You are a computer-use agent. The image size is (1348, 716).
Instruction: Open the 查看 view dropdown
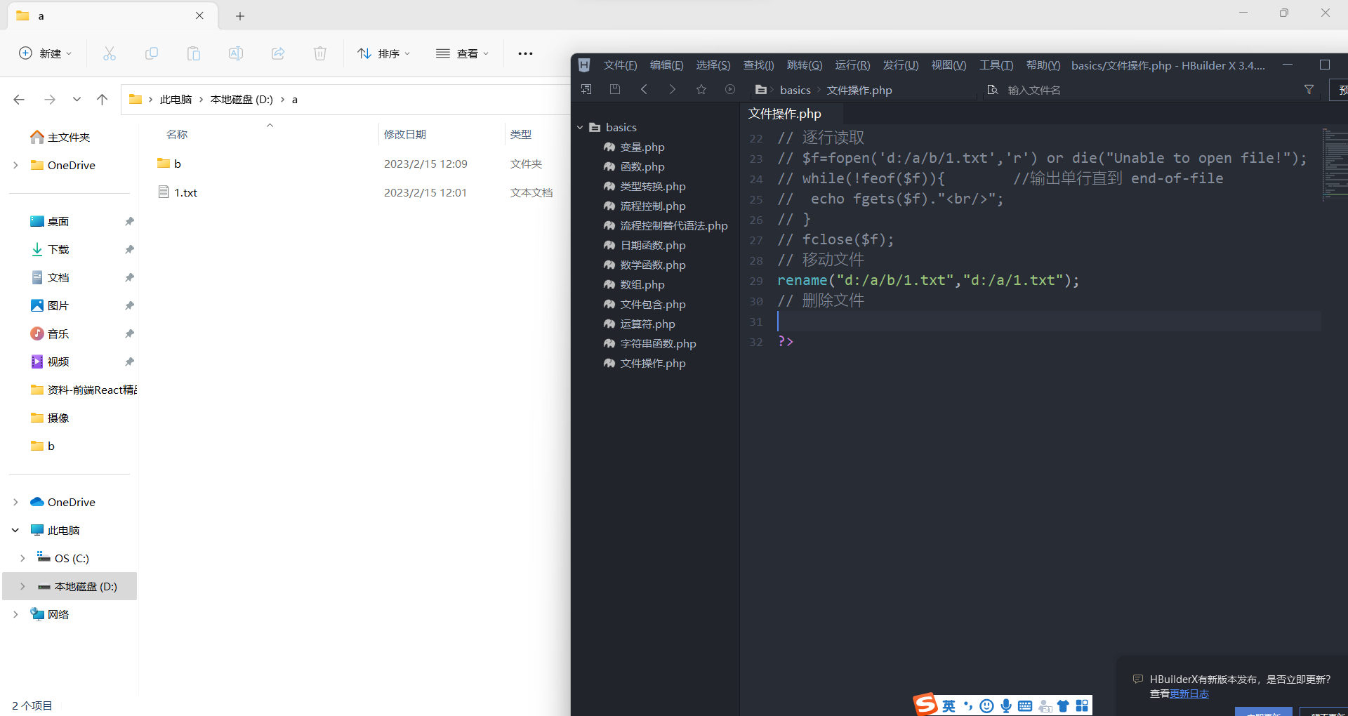(463, 53)
